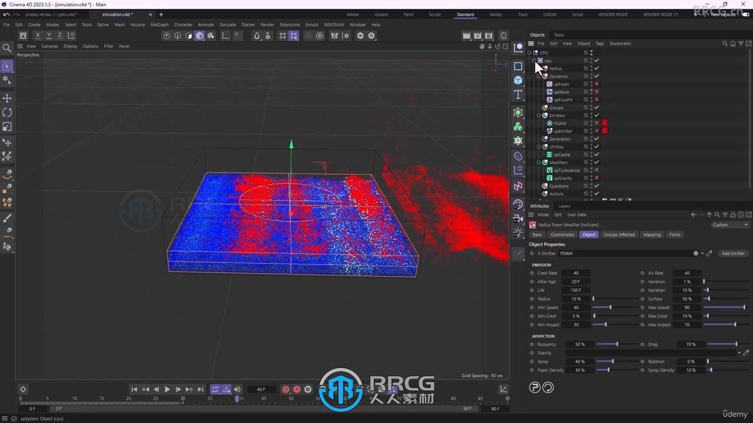Enable the xpGravity red X toggle
Screen dimensions: 753x423
597,178
